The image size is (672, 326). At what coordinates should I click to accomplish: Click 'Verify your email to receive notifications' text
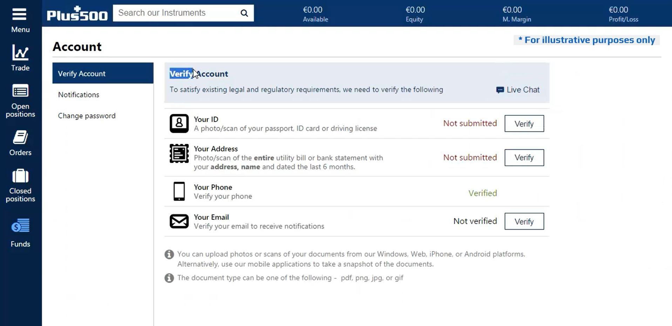pyautogui.click(x=259, y=226)
